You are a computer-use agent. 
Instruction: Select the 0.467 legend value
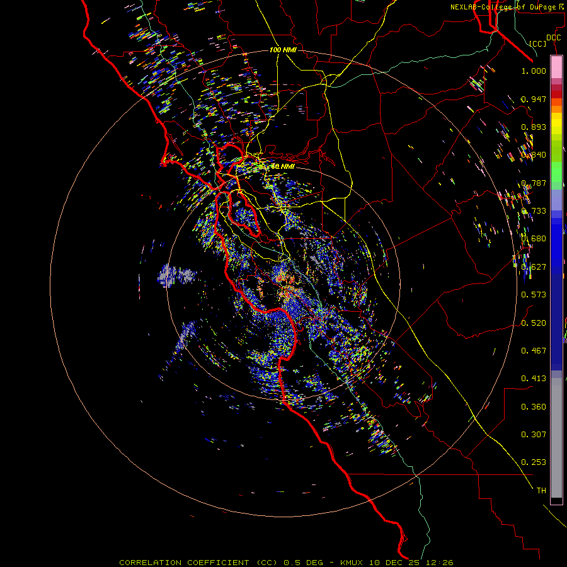pyautogui.click(x=534, y=351)
